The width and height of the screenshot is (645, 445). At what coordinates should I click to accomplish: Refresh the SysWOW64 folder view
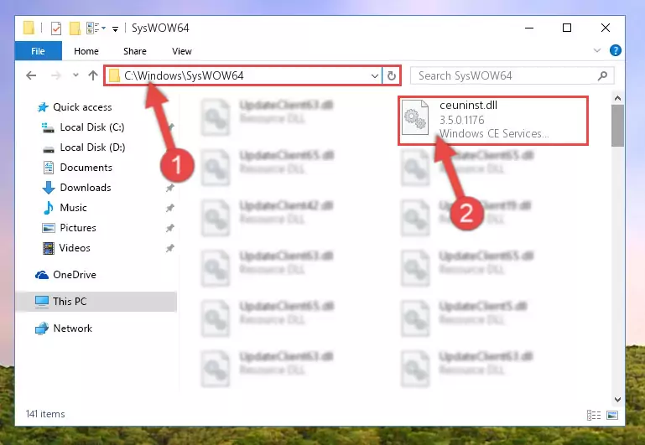(x=391, y=75)
